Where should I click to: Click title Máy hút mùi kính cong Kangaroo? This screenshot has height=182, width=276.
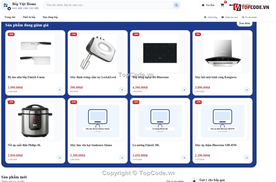pos(216,77)
